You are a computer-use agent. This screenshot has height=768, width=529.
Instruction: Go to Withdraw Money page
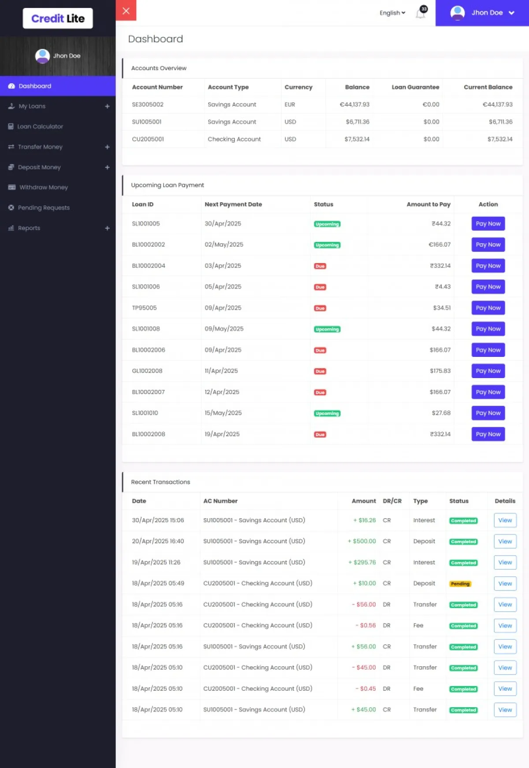(58, 188)
